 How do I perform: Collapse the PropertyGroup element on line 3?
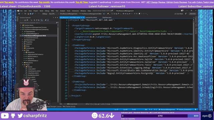pyautogui.click(x=69, y=26)
